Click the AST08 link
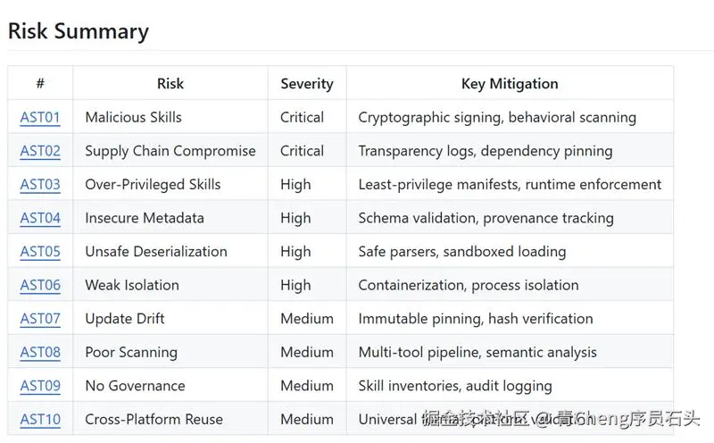 pyautogui.click(x=40, y=352)
